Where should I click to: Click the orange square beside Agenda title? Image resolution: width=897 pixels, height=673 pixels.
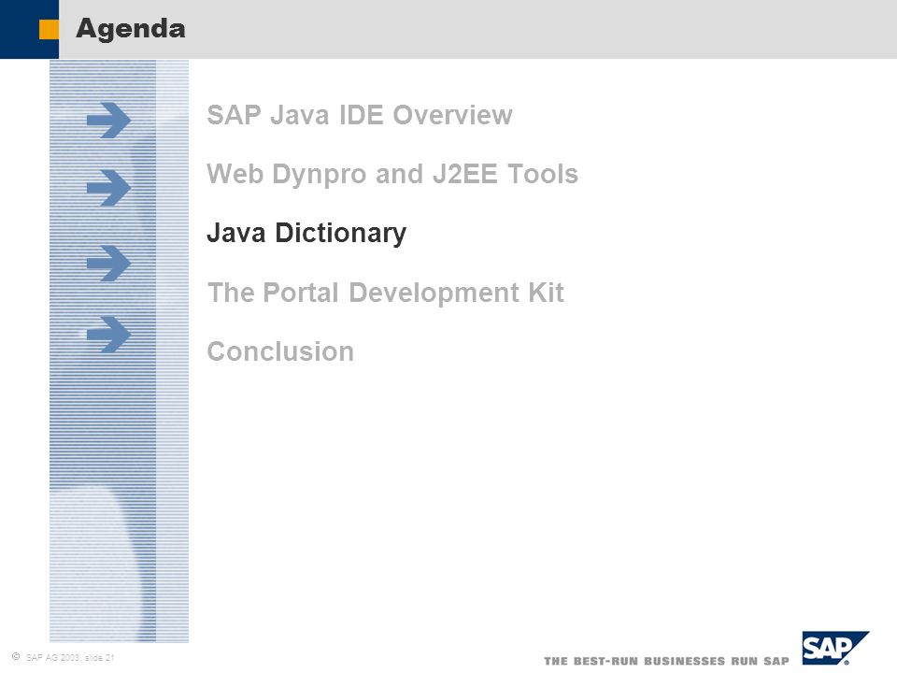(x=49, y=30)
